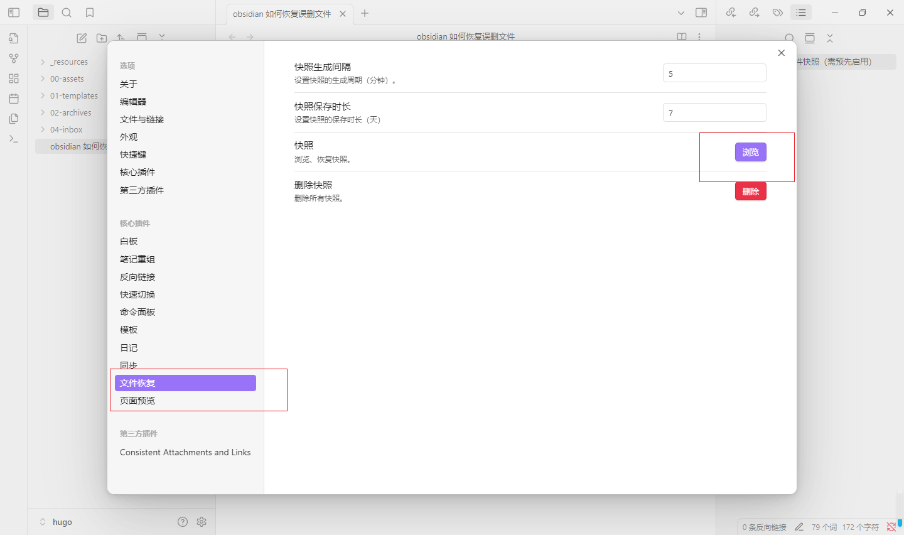Screen dimensions: 904x535
Task: Create new canvas via ribbon icon
Action: (x=14, y=78)
